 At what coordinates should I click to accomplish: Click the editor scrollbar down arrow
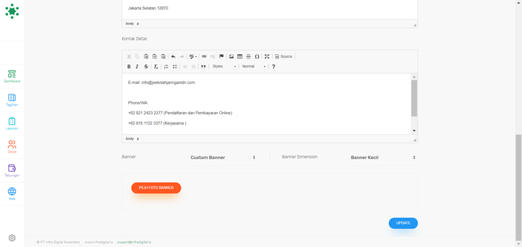click(x=414, y=130)
